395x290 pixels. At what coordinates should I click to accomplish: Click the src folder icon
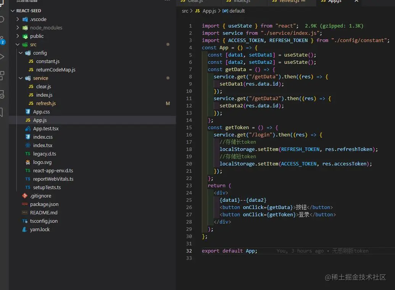coord(25,45)
